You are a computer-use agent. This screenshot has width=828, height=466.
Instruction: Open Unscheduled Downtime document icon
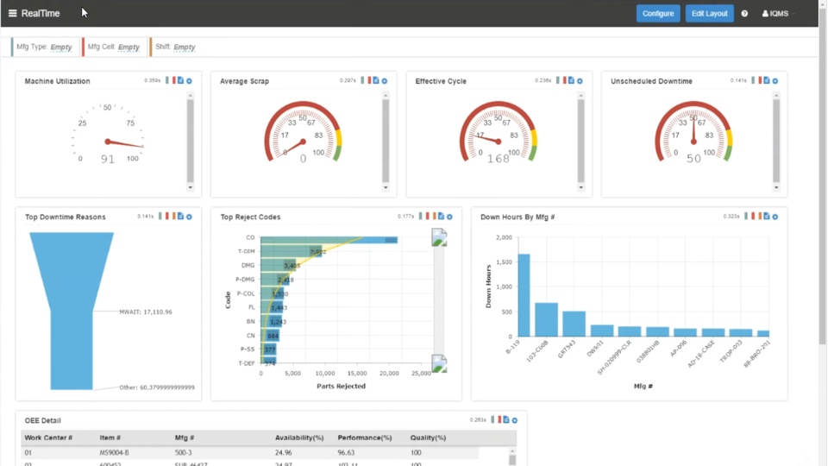(767, 80)
